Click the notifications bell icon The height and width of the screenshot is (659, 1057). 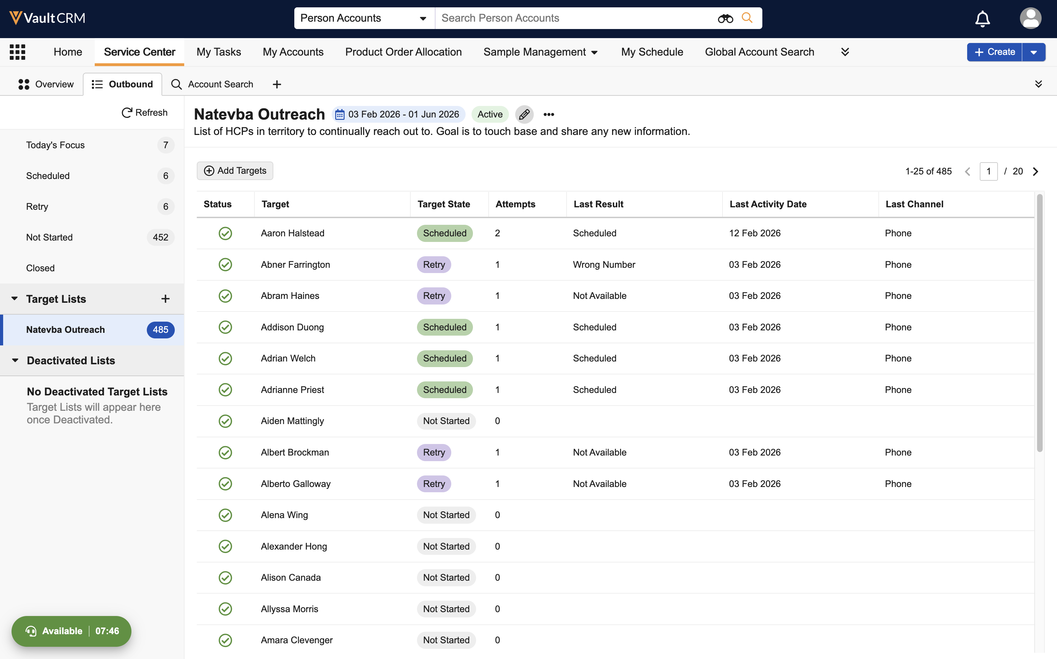coord(982,18)
